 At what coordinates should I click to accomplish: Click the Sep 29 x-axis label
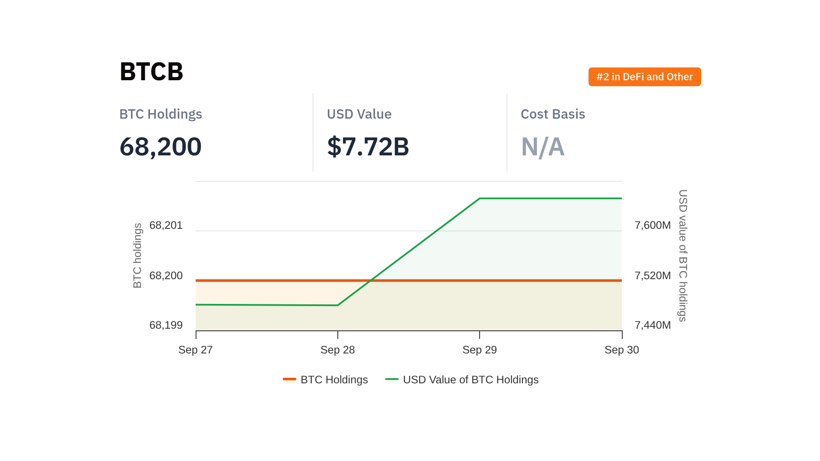pos(479,350)
